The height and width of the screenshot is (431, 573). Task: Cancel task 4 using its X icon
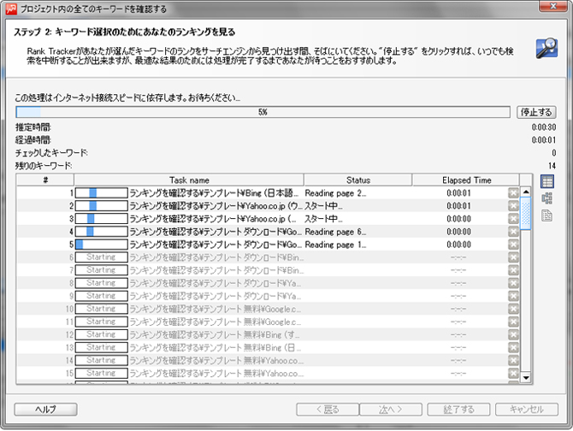(513, 232)
